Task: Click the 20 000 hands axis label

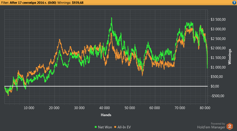Action: coord(54,108)
